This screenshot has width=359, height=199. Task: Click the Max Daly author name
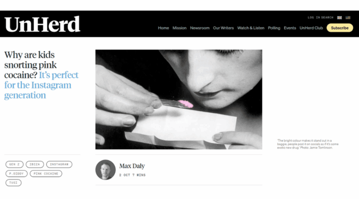coord(132,166)
